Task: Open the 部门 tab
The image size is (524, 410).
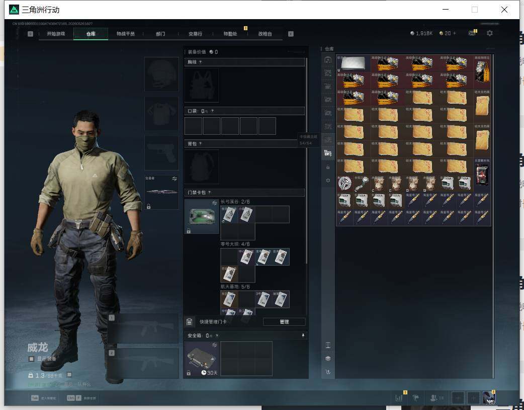Action: 160,34
